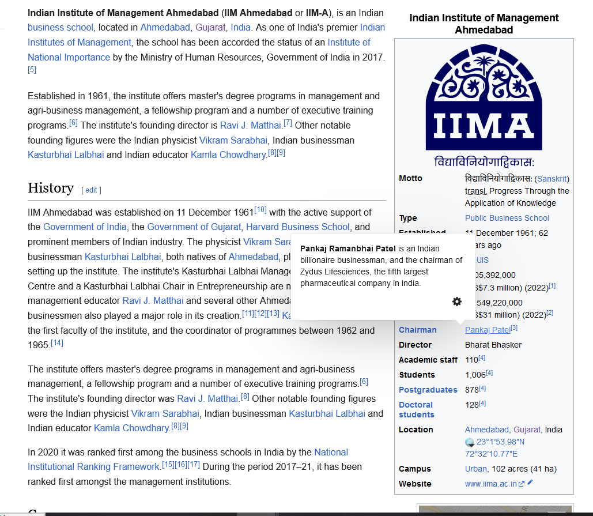Click the 'transl.' abbreviation in Motto

click(476, 191)
